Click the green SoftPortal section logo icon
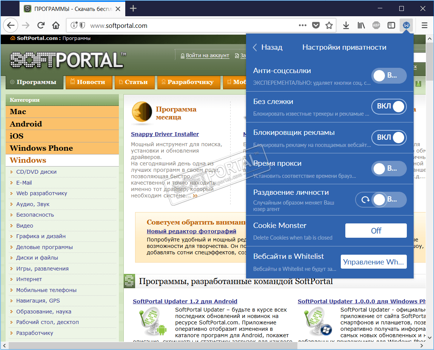This screenshot has width=434, height=350. tap(129, 281)
